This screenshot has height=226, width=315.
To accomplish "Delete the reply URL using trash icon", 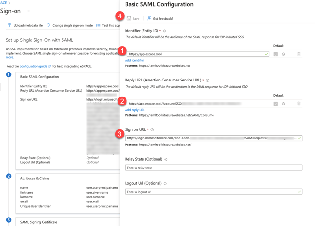I will 299,104.
